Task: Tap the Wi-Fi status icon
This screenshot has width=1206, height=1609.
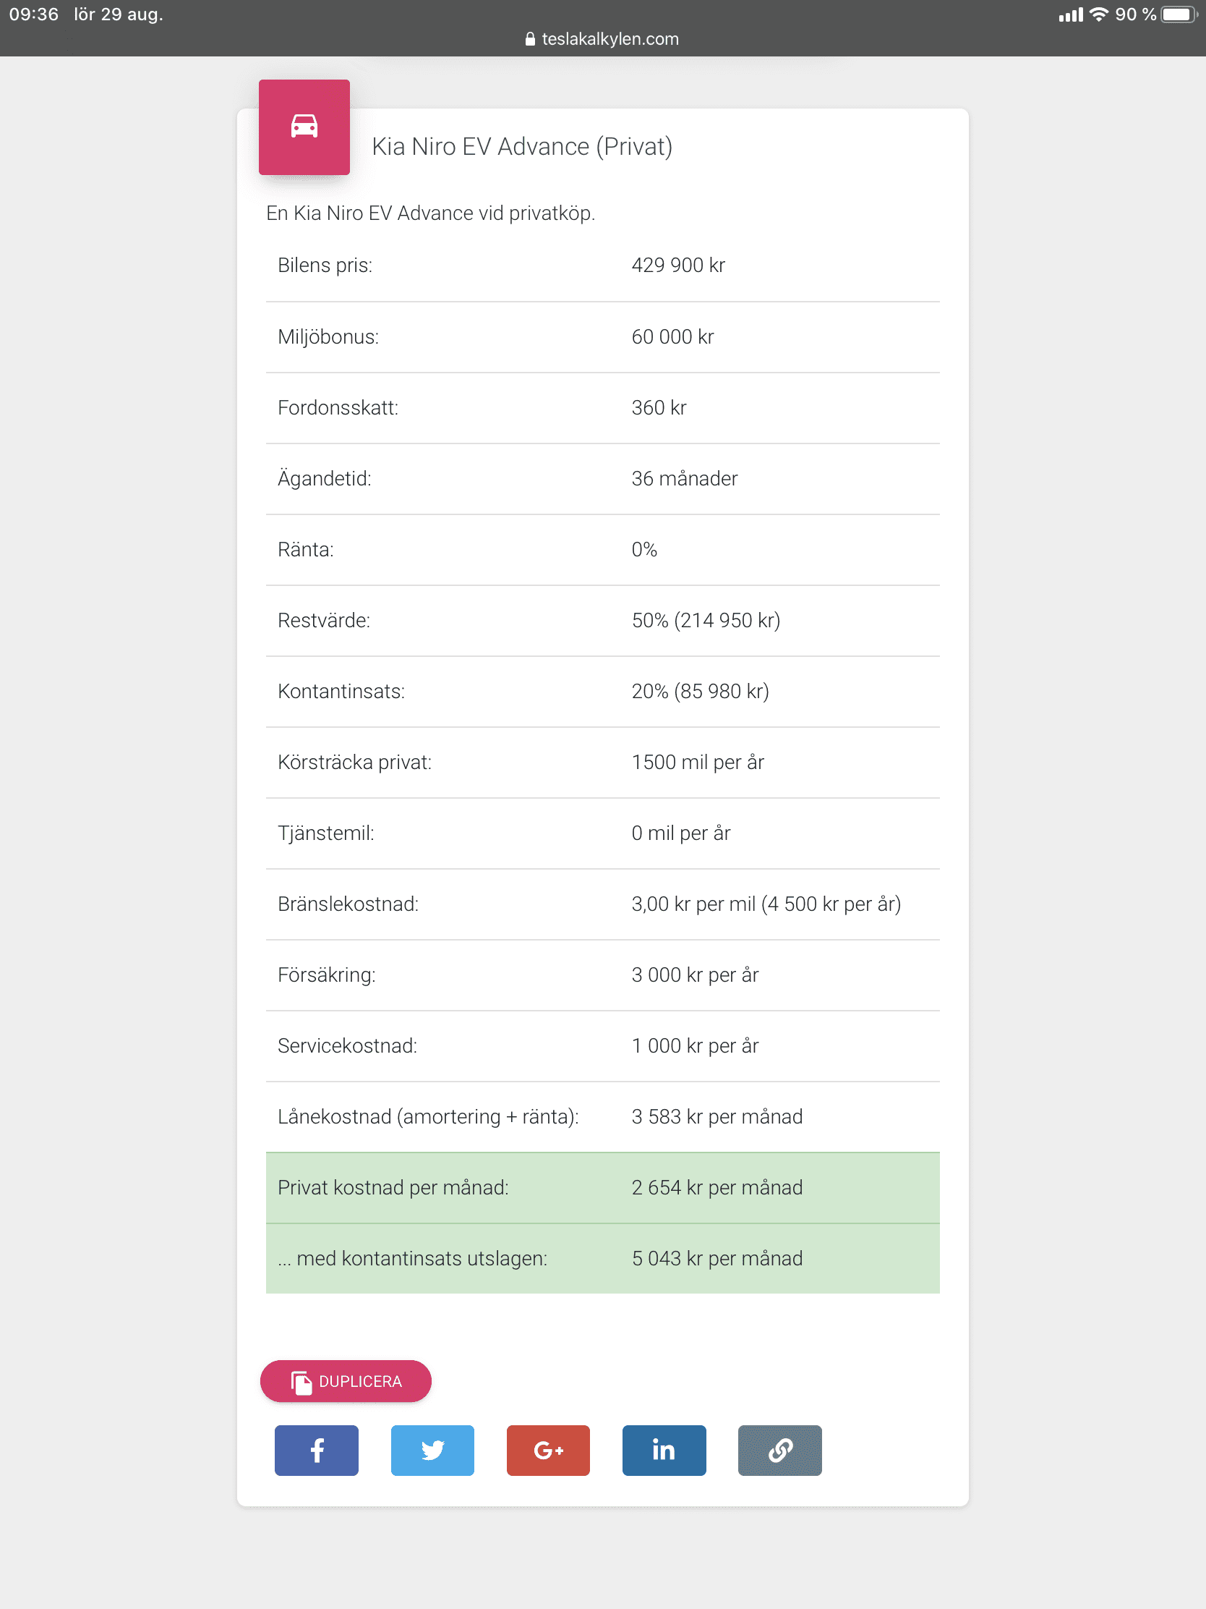Action: pos(1099,14)
